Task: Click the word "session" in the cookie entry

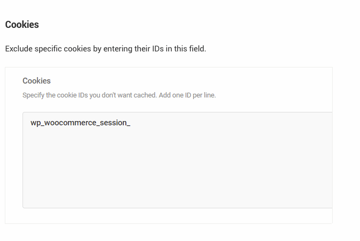Action: [111, 123]
